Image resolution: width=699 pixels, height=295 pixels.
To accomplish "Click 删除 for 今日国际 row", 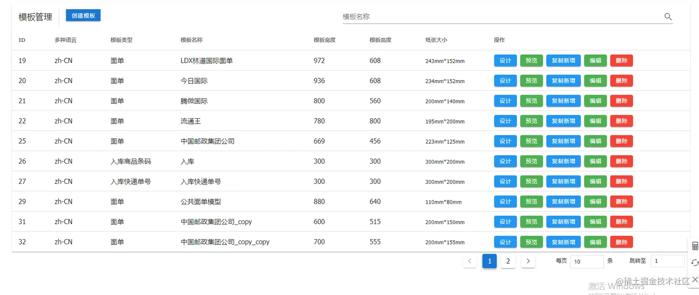I will (x=621, y=81).
